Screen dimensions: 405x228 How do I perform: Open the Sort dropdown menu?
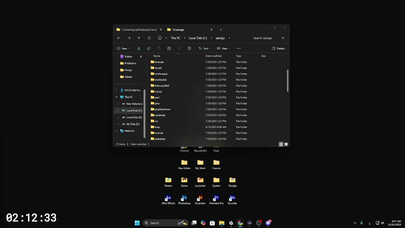204,48
